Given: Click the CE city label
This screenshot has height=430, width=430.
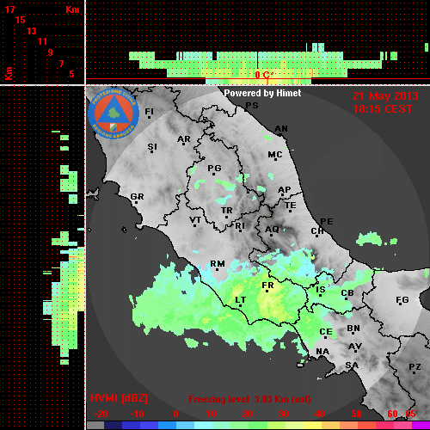Looking at the screenshot, I should click(326, 332).
